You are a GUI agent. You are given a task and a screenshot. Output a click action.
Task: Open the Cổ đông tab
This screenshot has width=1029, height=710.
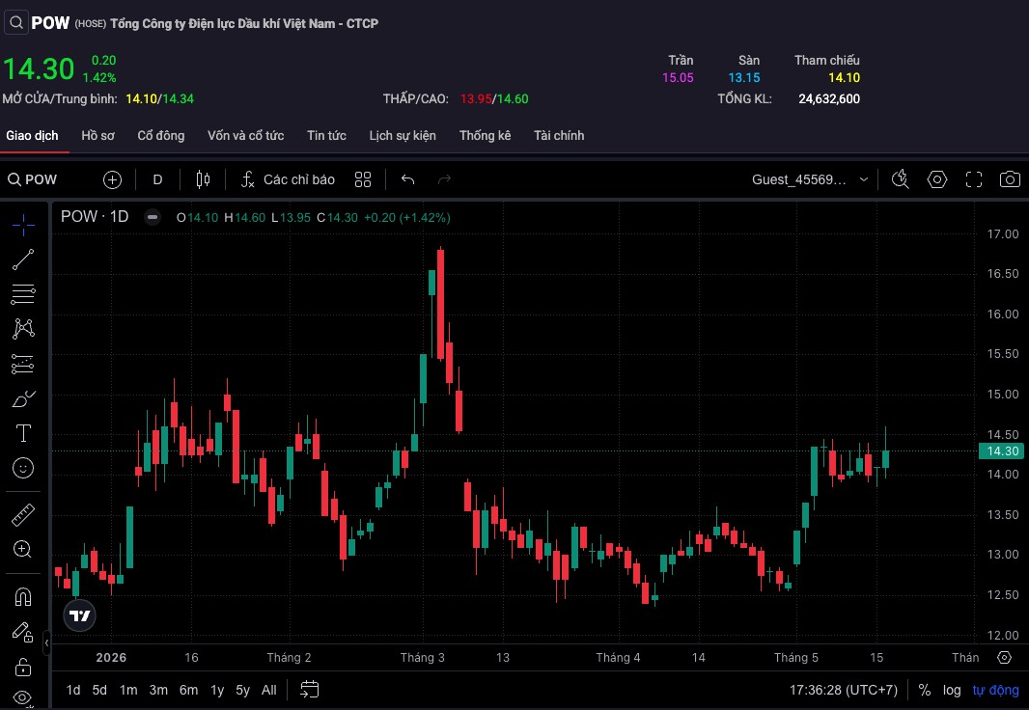point(161,136)
